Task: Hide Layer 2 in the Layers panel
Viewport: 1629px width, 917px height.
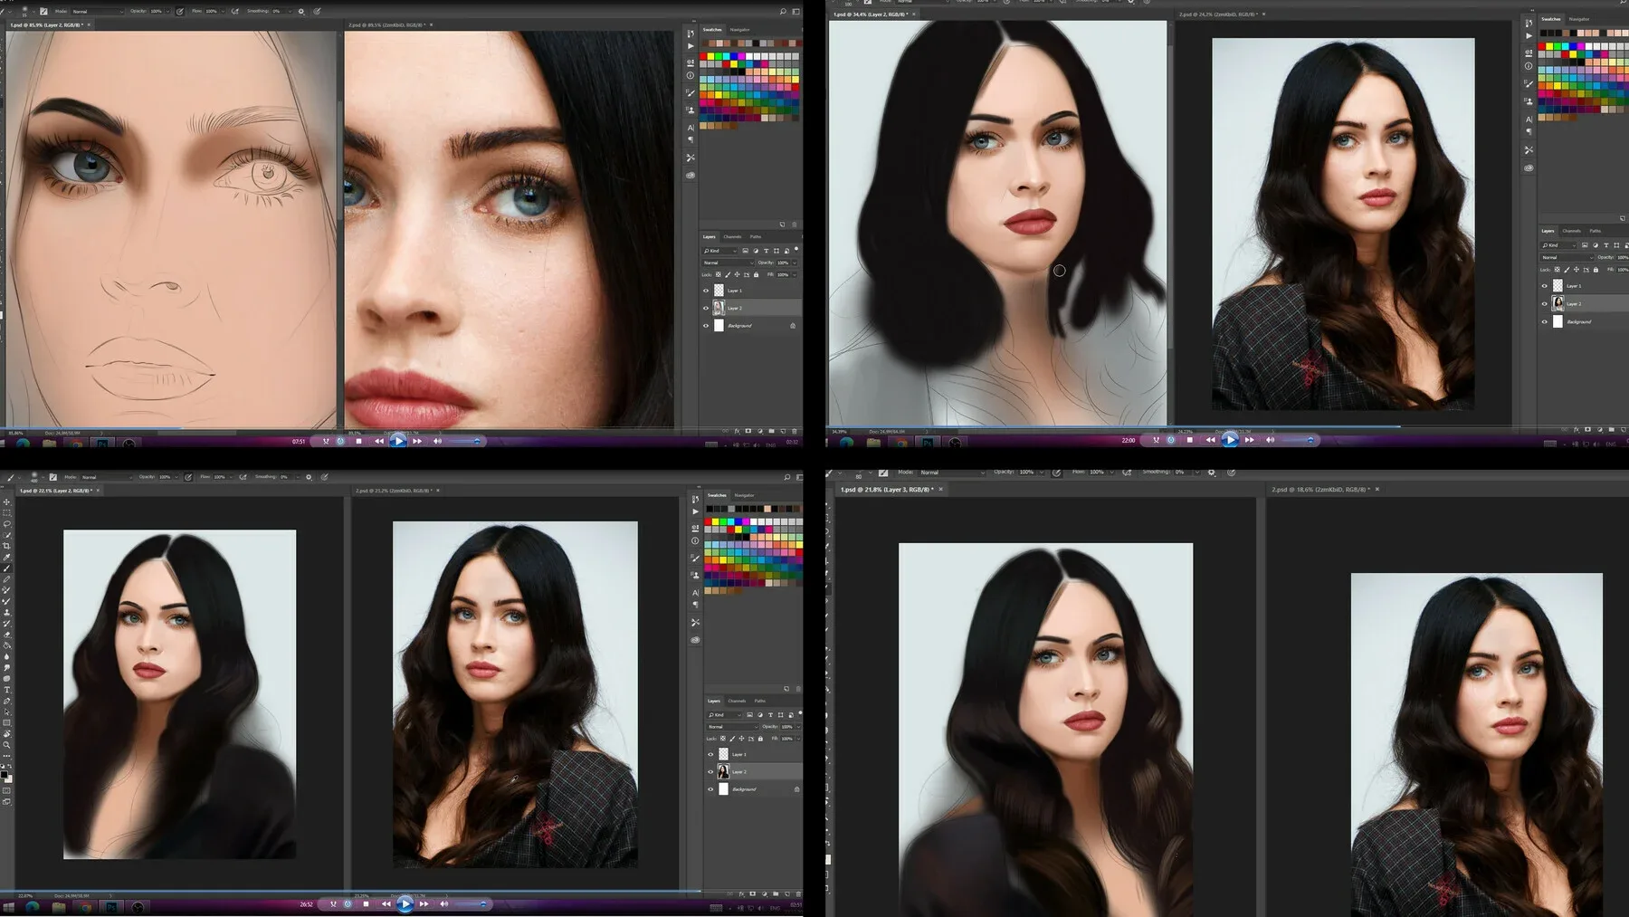Action: (710, 772)
